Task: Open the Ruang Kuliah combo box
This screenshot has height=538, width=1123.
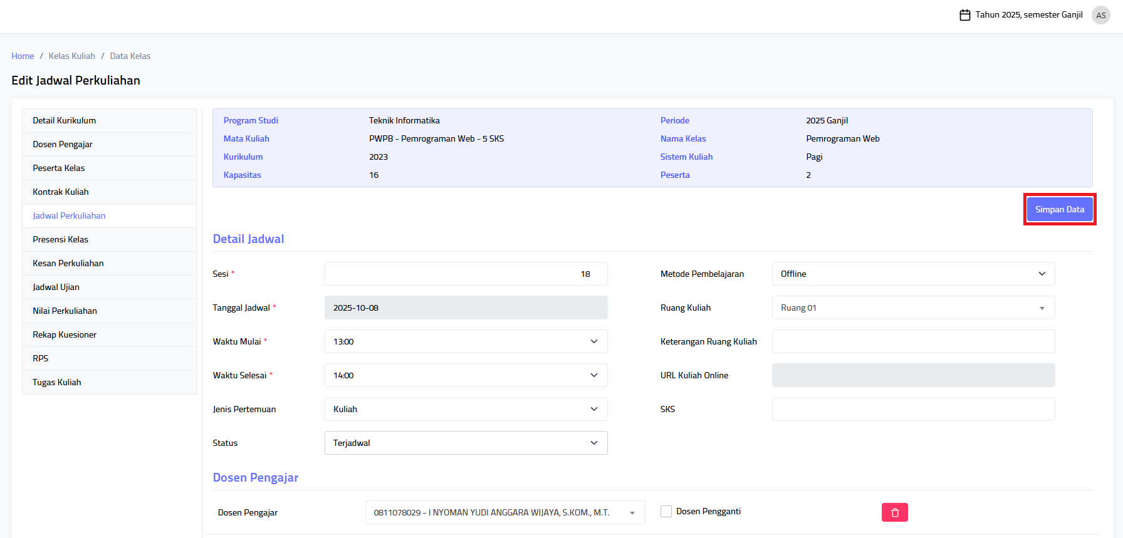Action: pos(913,308)
